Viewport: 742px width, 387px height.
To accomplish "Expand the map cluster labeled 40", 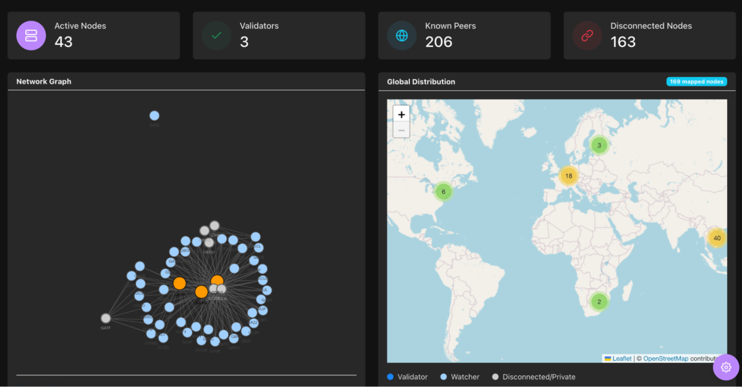I will (x=717, y=238).
